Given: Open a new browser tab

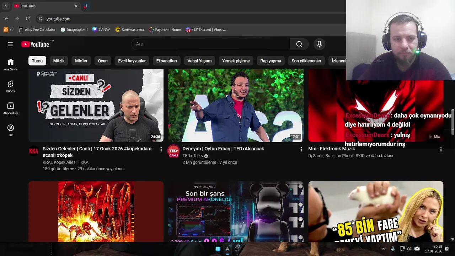Looking at the screenshot, I should click(x=86, y=6).
